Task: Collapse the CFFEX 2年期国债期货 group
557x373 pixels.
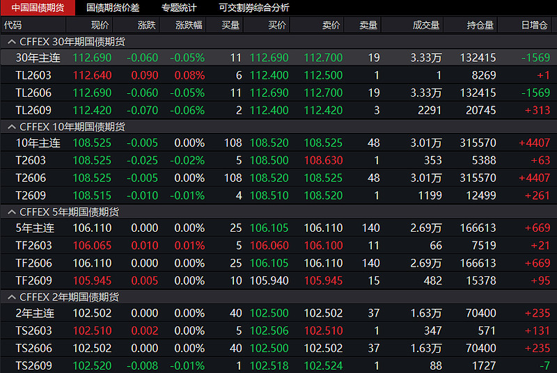Action: (x=12, y=297)
